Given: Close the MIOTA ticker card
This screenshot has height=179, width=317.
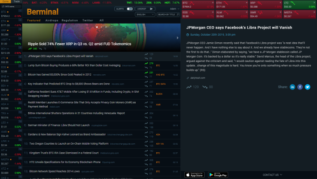Looking at the screenshot, I should point(314,12).
